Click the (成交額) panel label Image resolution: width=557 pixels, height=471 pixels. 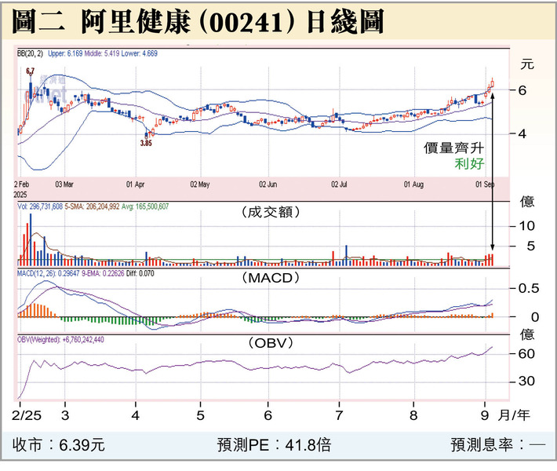tap(271, 212)
